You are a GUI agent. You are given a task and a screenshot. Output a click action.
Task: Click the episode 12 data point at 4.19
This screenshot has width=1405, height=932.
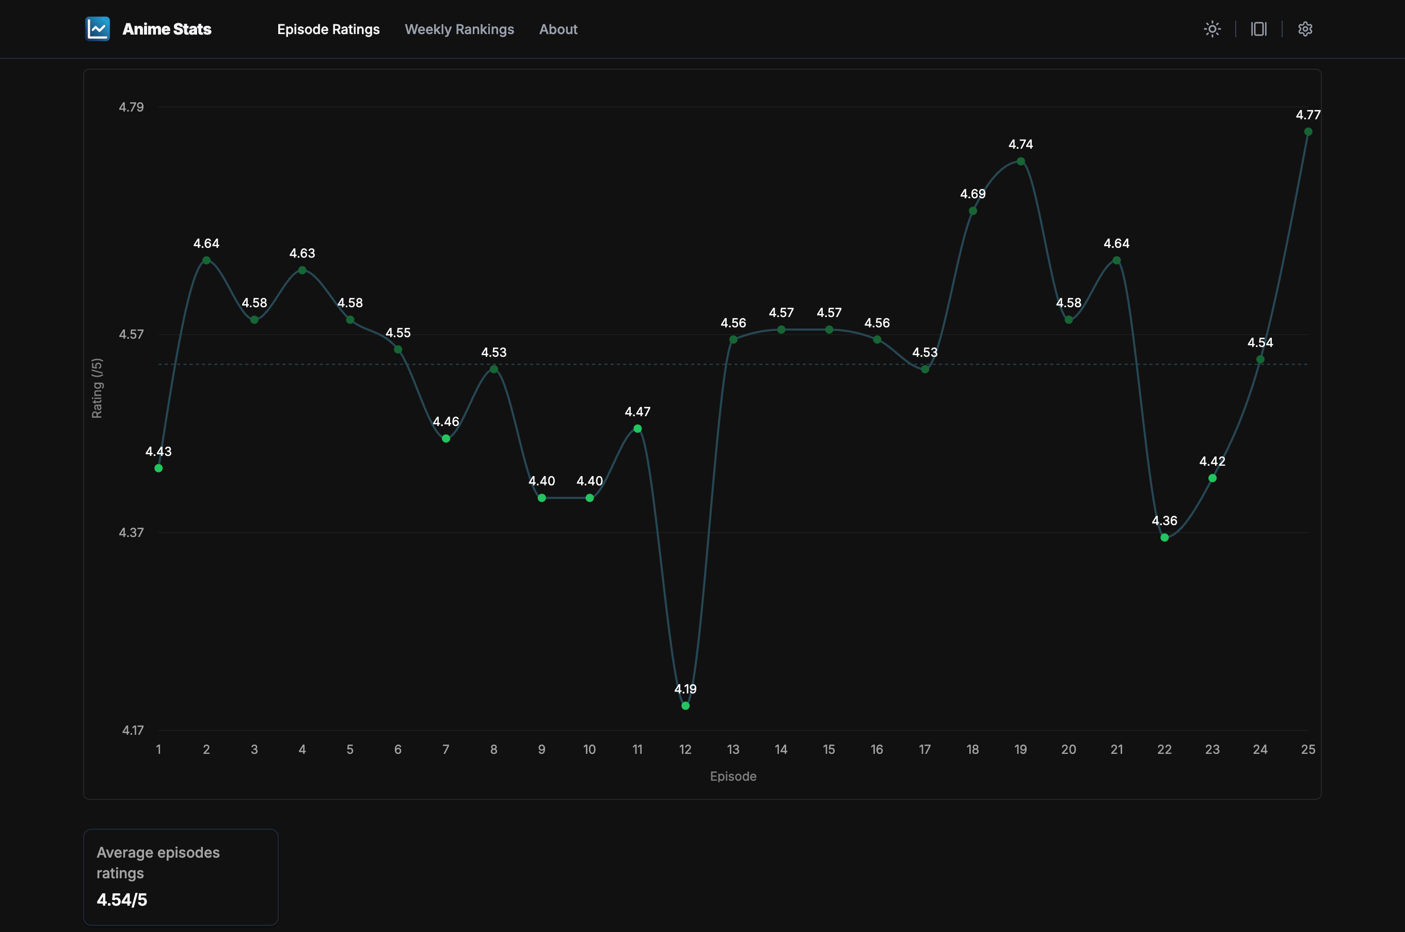[685, 705]
